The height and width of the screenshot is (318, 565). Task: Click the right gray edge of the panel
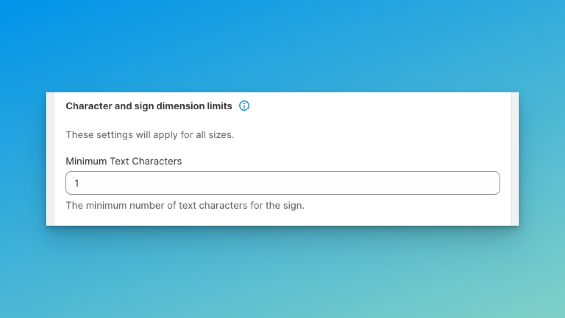[515, 159]
